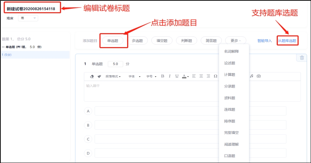
Task: Open the font color dropdown arrow
Action: [188, 77]
